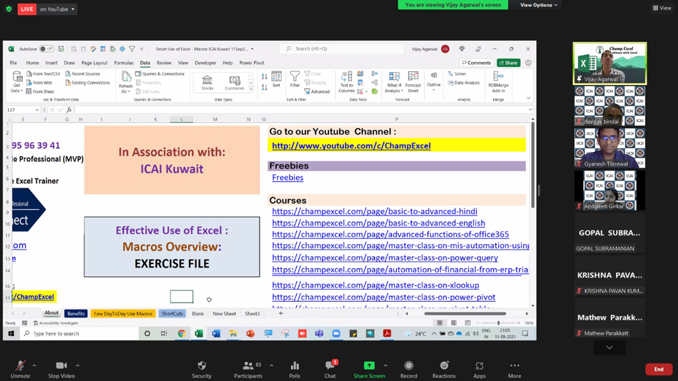Unmute the Zoom microphone
This screenshot has width=678, height=381.
pos(20,370)
